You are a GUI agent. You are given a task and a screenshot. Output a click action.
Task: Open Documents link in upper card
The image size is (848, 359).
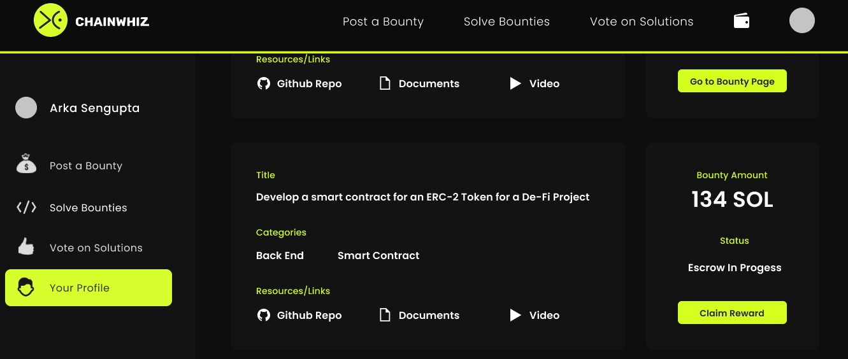(x=419, y=83)
